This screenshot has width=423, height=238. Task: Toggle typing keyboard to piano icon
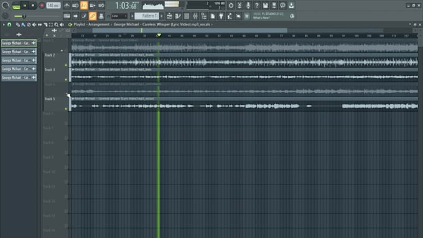pyautogui.click(x=67, y=16)
